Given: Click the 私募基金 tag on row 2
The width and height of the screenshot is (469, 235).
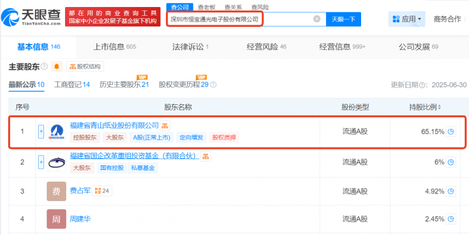Looking at the screenshot, I should (x=142, y=168).
